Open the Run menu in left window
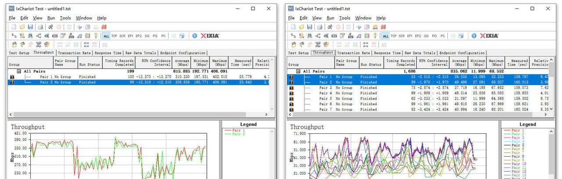The height and width of the screenshot is (179, 562). 51,18
